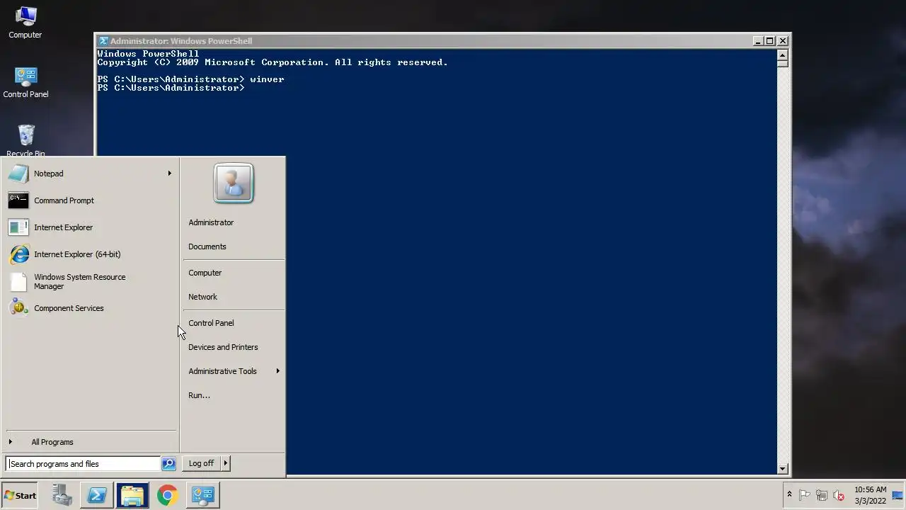The image size is (906, 510).
Task: Click the taskbar clock 10:56 AM
Action: (870, 495)
